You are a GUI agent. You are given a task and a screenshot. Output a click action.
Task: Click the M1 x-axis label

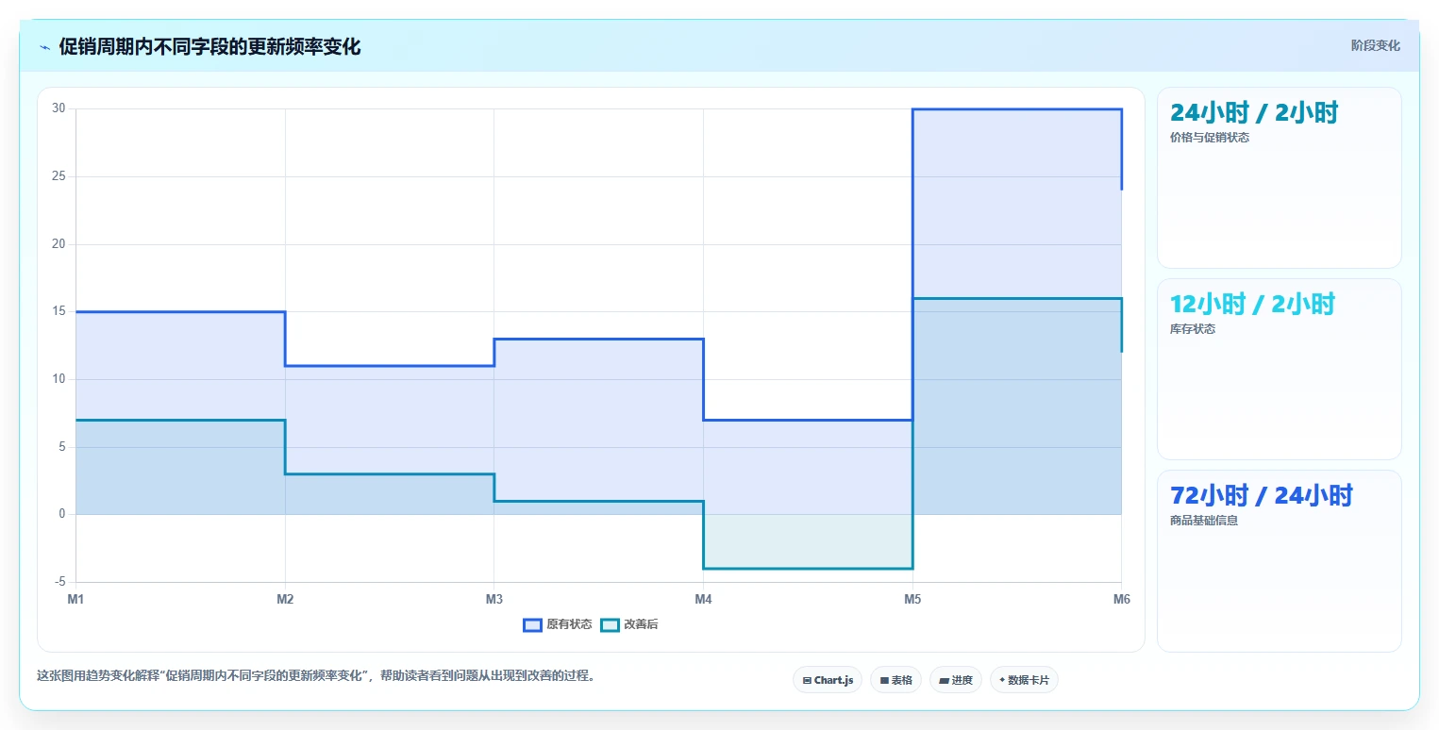click(75, 599)
